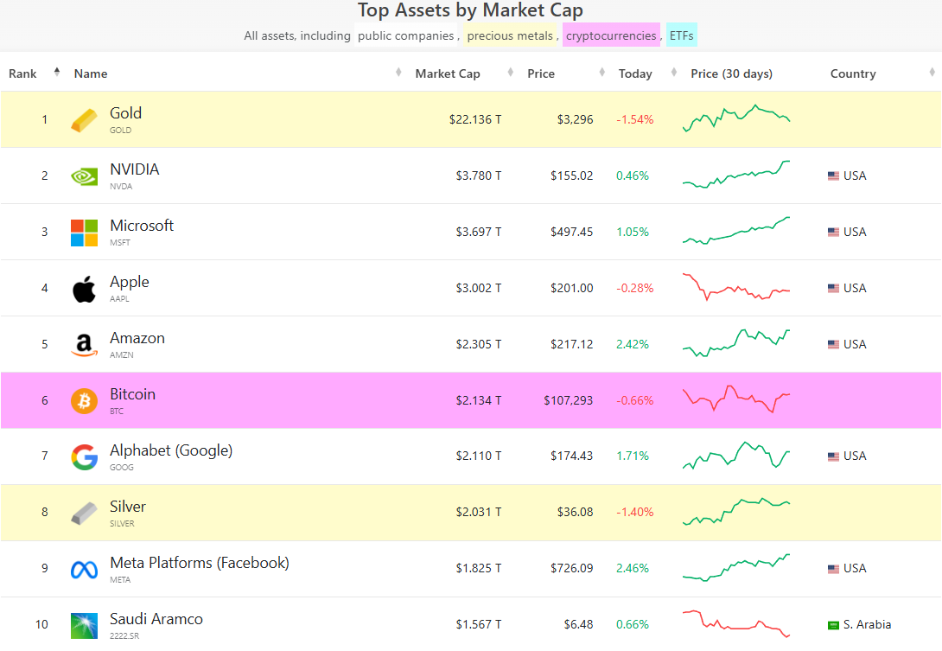Click the NVIDIA logo icon
Screen dimensions: 942x651
point(84,176)
